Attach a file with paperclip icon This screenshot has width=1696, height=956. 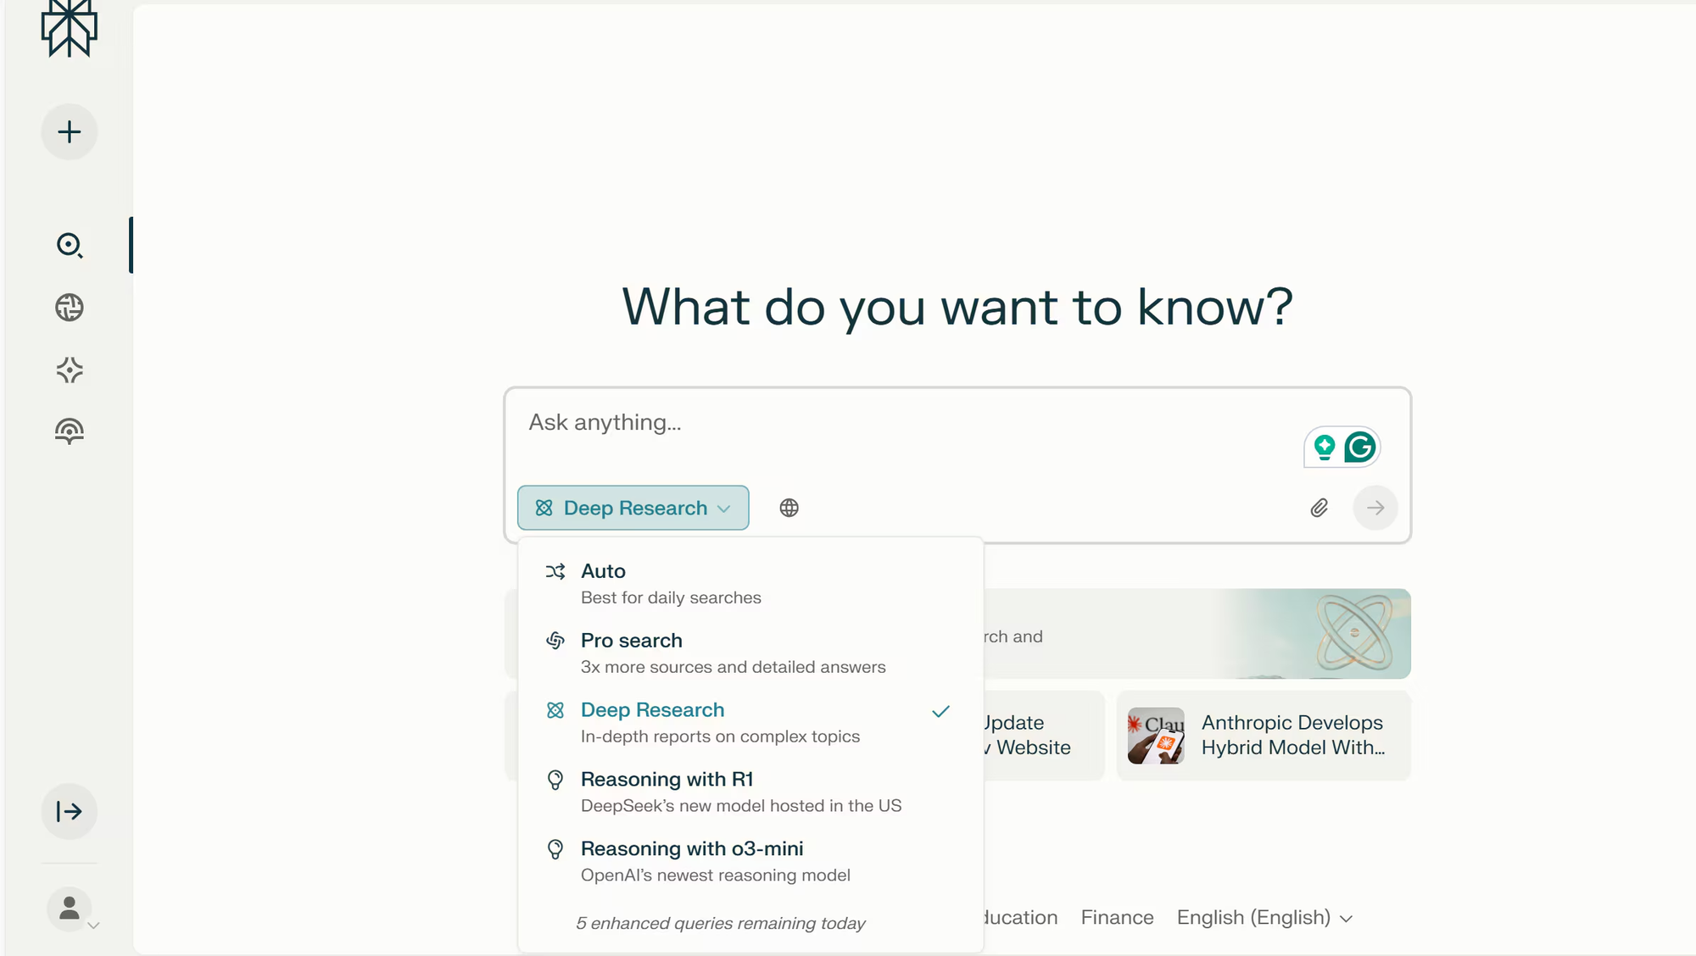click(1319, 508)
